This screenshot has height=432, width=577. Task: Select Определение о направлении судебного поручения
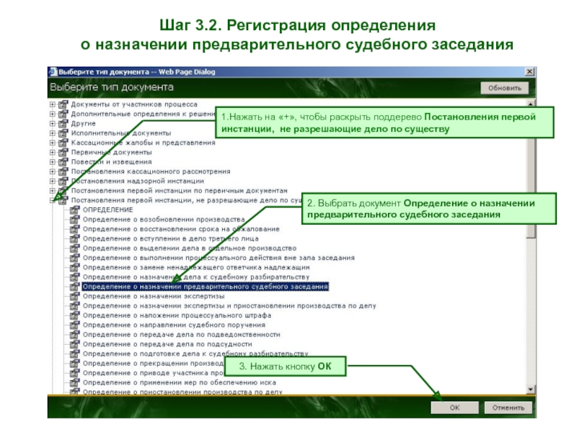[x=174, y=325]
